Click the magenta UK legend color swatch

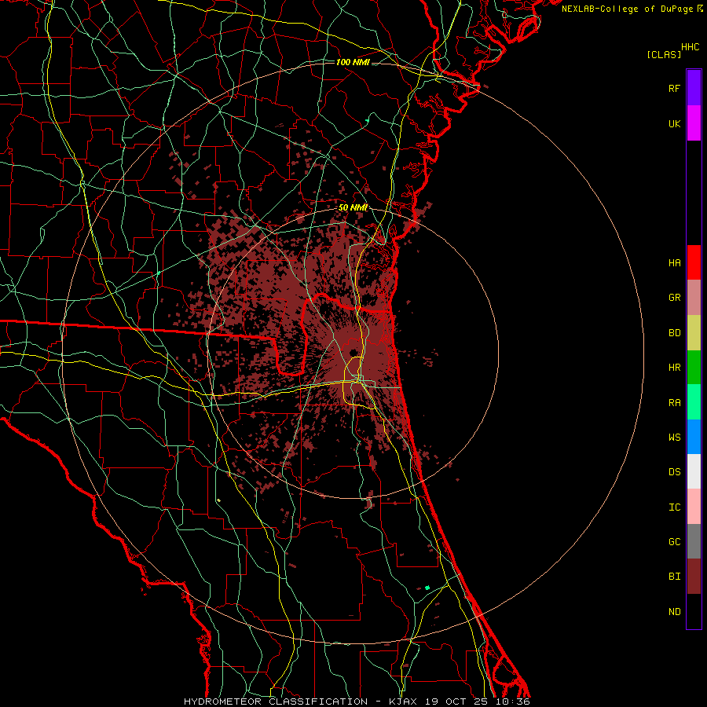pos(694,123)
